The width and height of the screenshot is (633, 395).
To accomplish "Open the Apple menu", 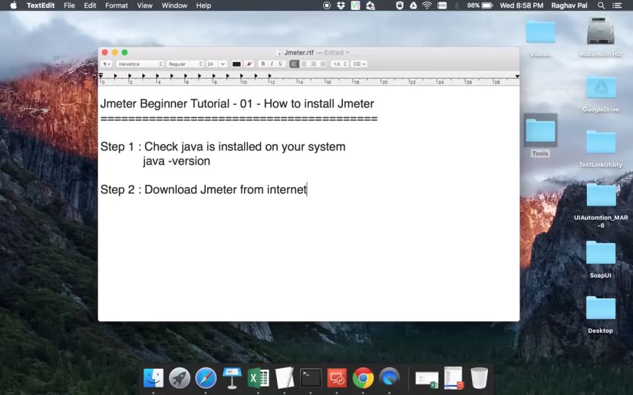I will pyautogui.click(x=13, y=5).
